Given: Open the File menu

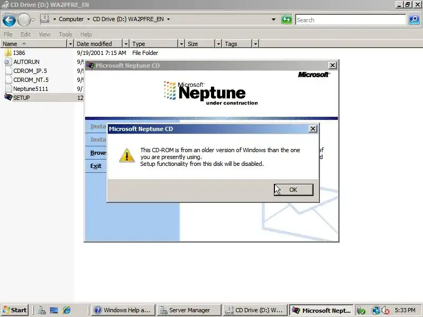Looking at the screenshot, I should click(8, 34).
